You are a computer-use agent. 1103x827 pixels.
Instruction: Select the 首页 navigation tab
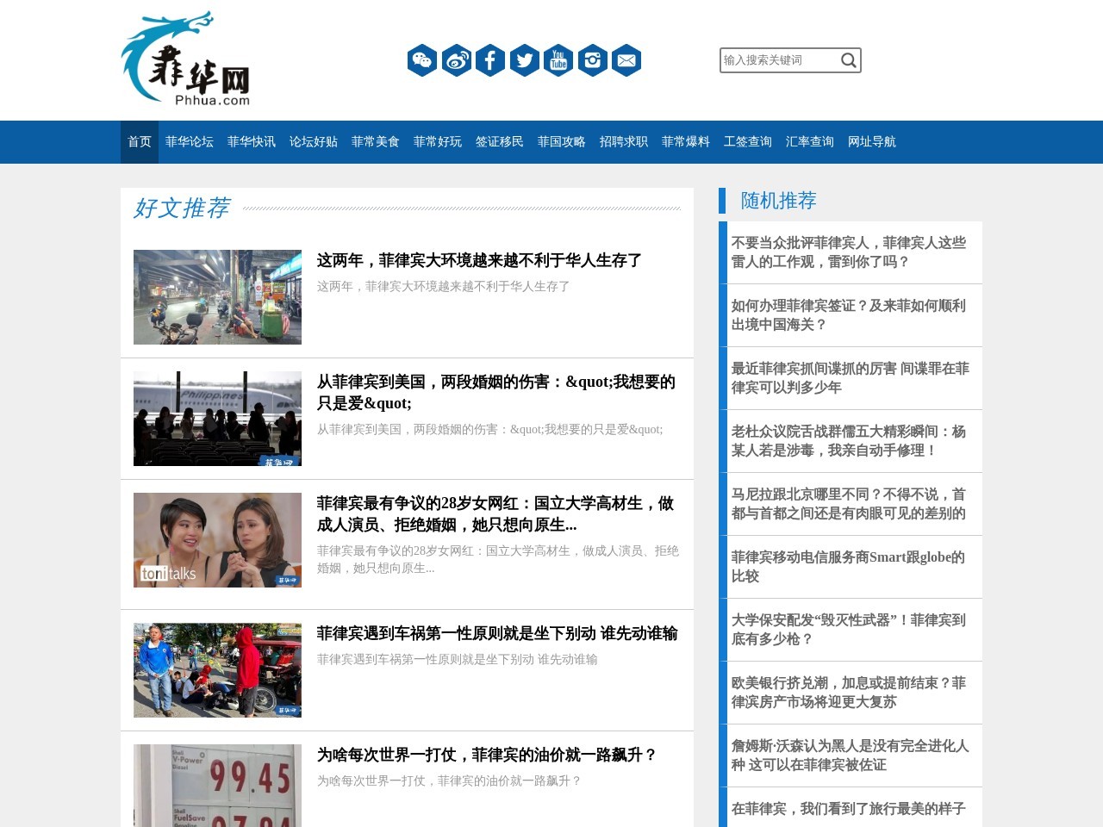pyautogui.click(x=140, y=142)
